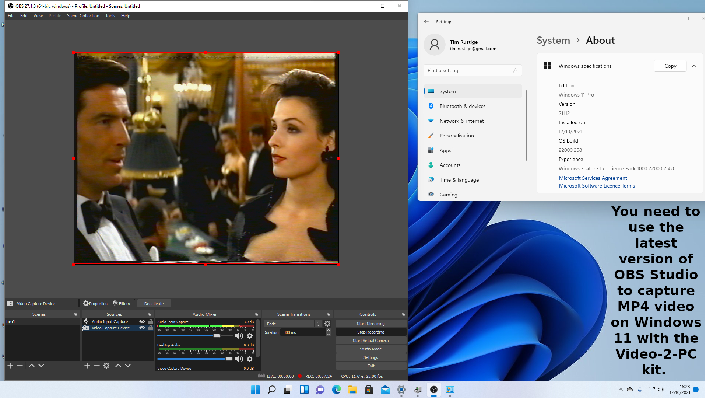Open the Microsoft Services Agreement link
The image size is (706, 398).
593,178
